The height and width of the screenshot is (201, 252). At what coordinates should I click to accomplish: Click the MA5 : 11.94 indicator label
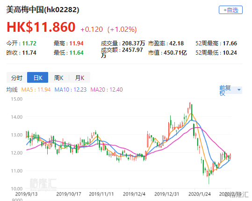tap(36, 90)
